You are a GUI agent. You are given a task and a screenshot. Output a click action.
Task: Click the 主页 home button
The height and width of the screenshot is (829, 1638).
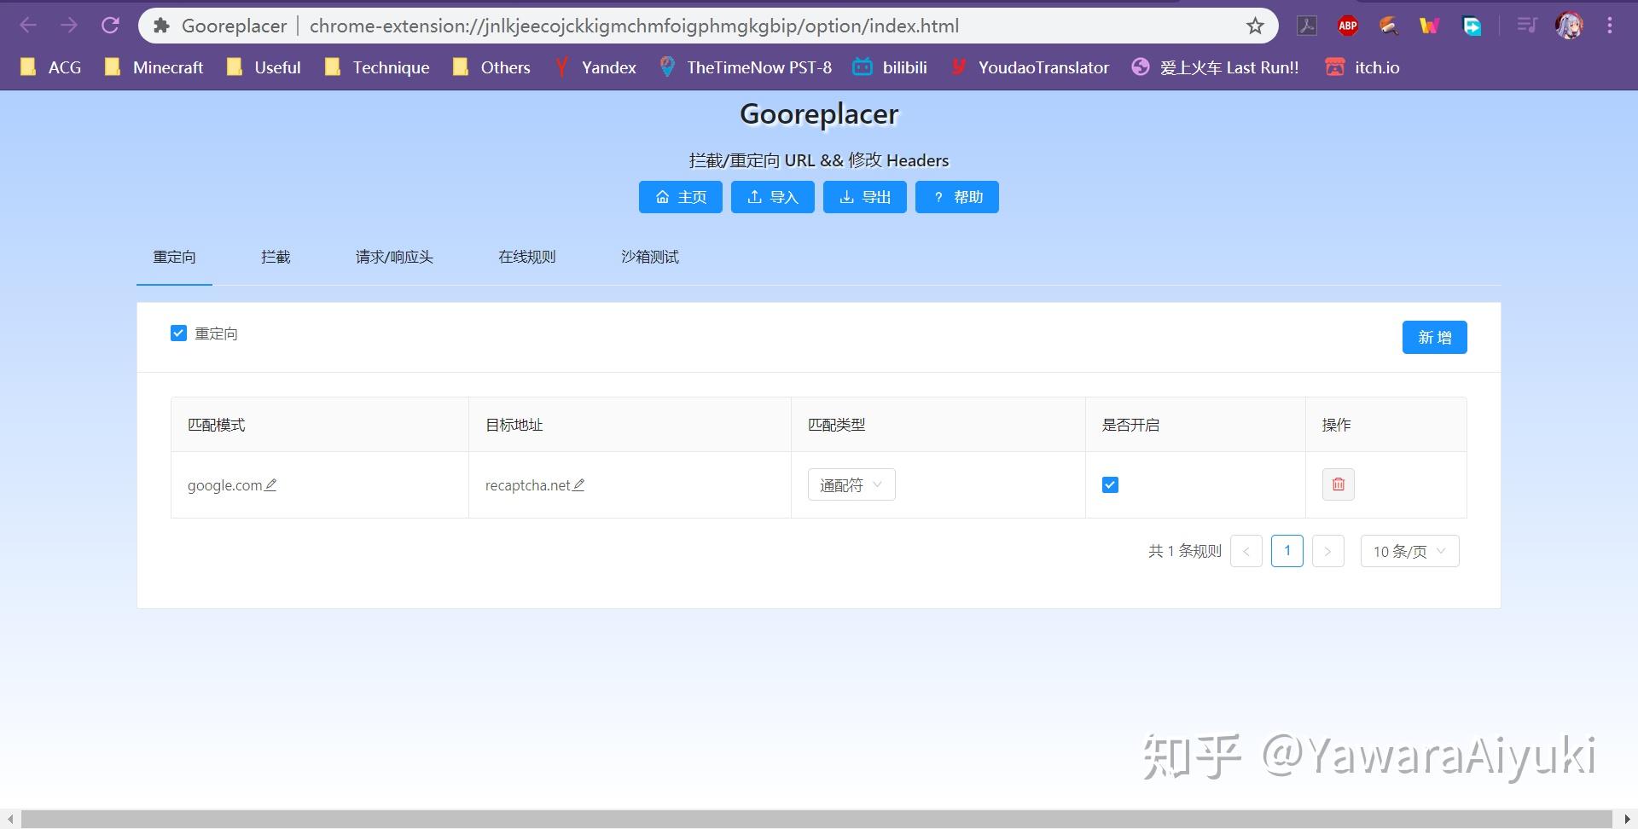[x=681, y=197]
